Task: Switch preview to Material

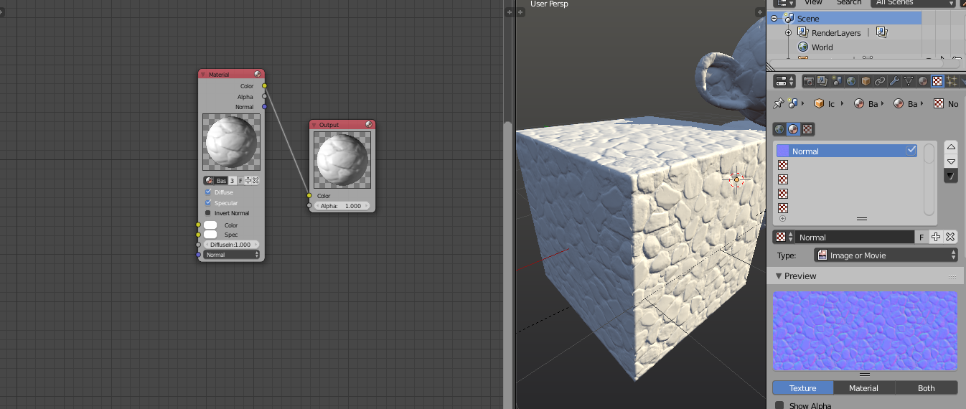Action: pyautogui.click(x=864, y=388)
